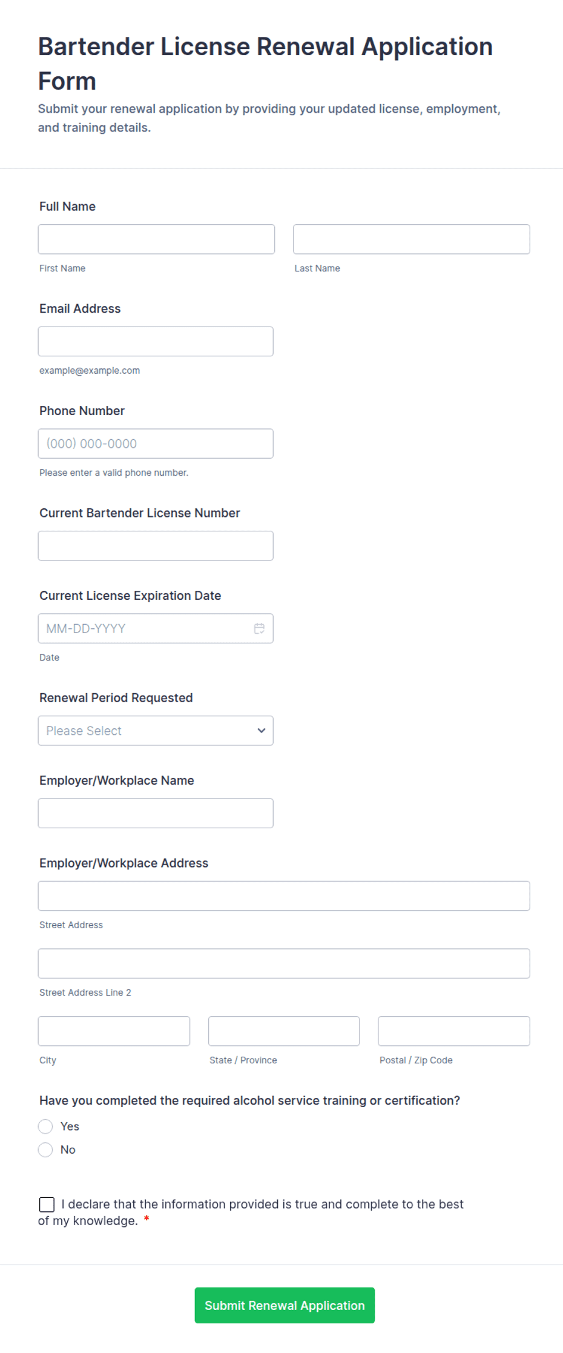Click the Employer/Workplace Name field
The height and width of the screenshot is (1353, 563).
(x=156, y=813)
